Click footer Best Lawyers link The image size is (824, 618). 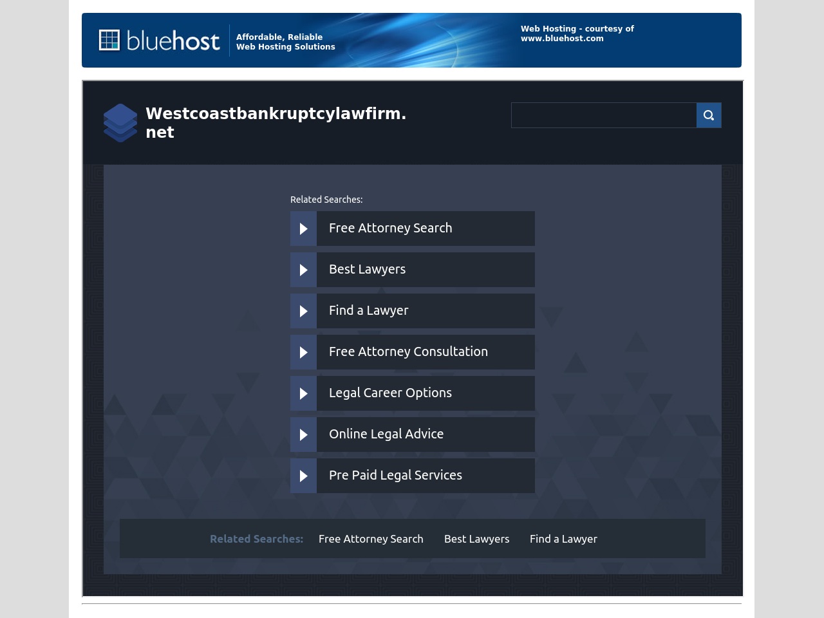click(x=476, y=539)
